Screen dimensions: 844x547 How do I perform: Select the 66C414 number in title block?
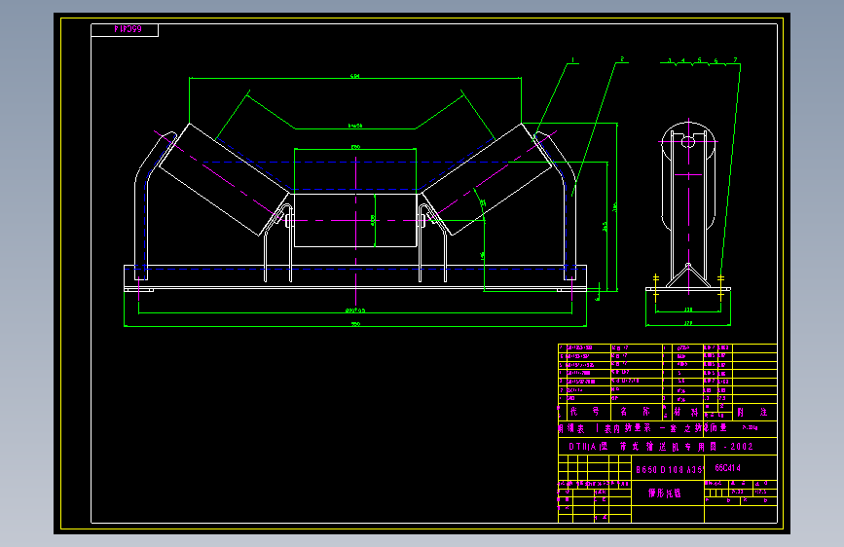tap(728, 468)
